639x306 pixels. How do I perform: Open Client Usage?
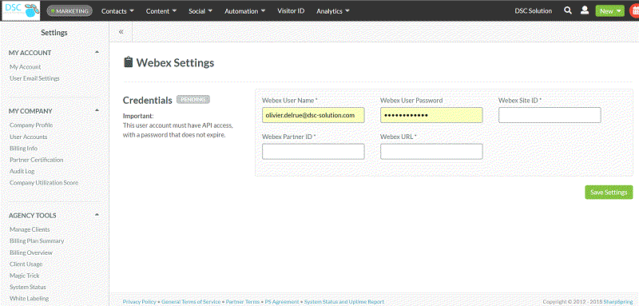tap(26, 264)
